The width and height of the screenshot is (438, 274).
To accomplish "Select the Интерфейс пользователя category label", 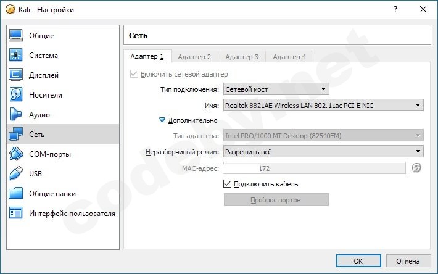I will tap(72, 214).
